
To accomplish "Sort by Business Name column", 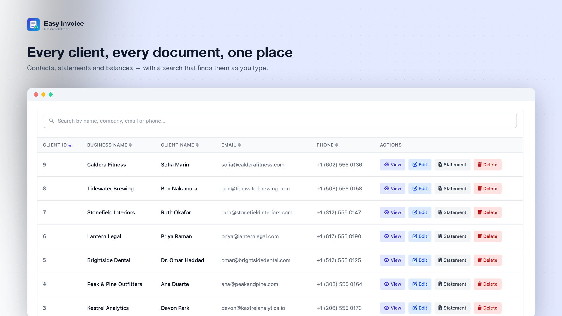I will [109, 145].
